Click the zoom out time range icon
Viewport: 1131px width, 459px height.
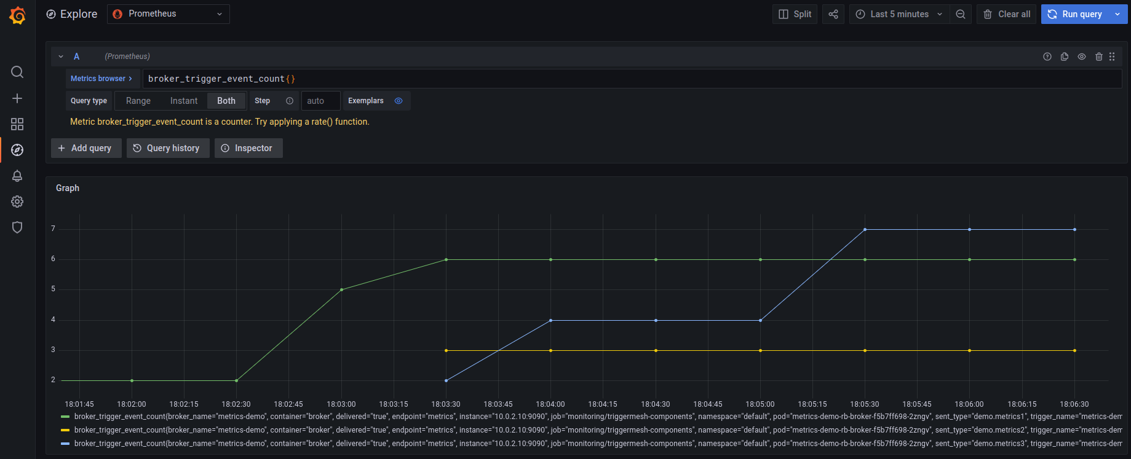(961, 14)
